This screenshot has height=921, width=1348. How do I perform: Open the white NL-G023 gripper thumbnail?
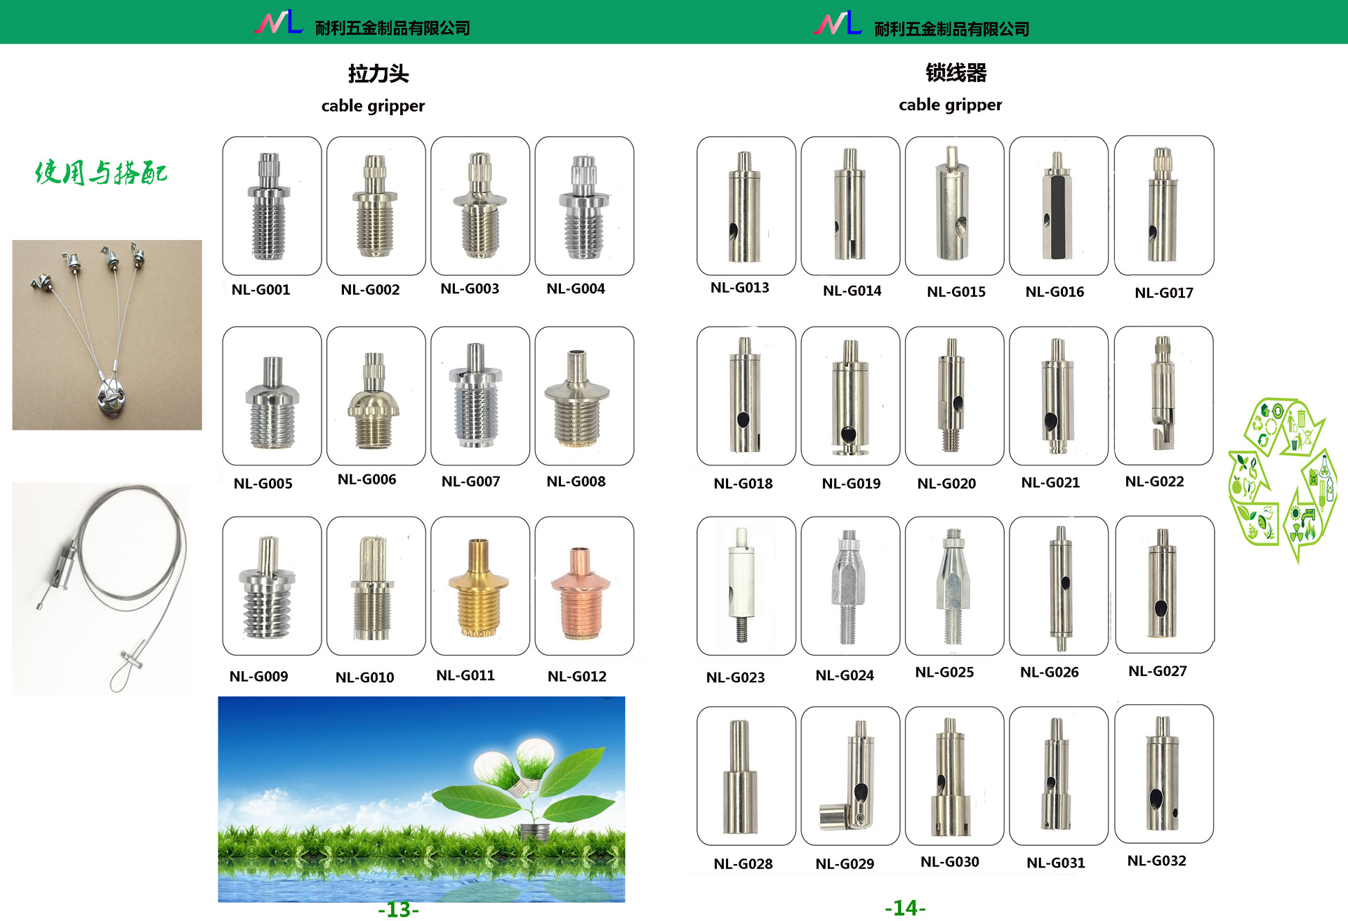[746, 585]
